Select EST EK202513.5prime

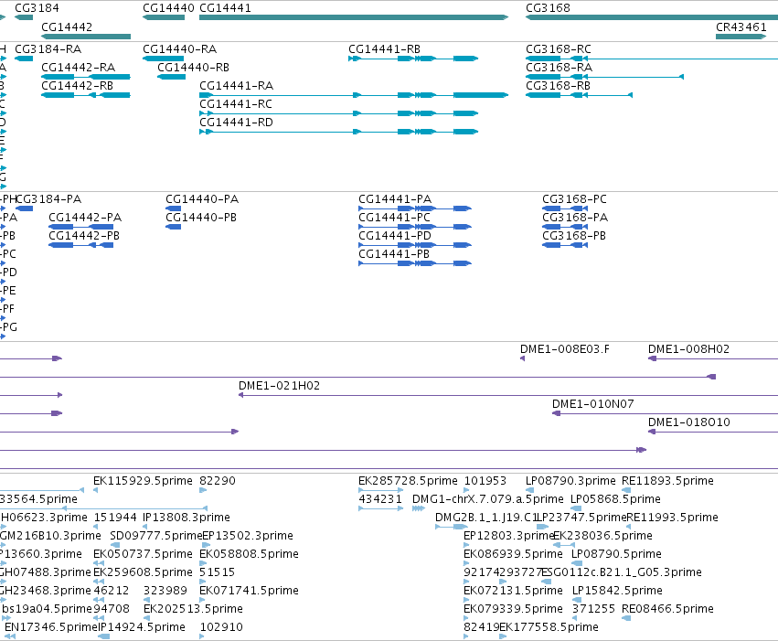tap(193, 609)
